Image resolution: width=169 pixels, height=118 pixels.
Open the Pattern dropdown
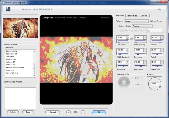click(137, 21)
